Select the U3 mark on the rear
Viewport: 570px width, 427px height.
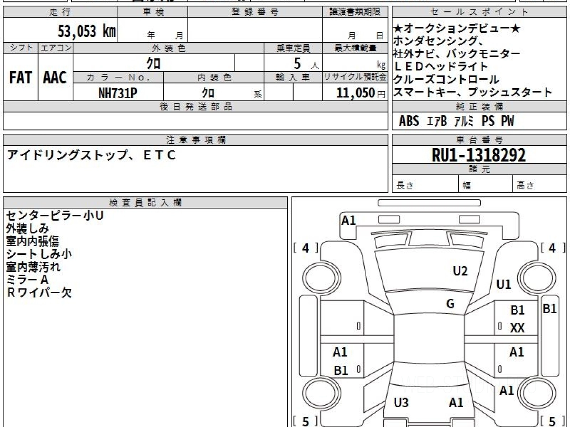[401, 403]
